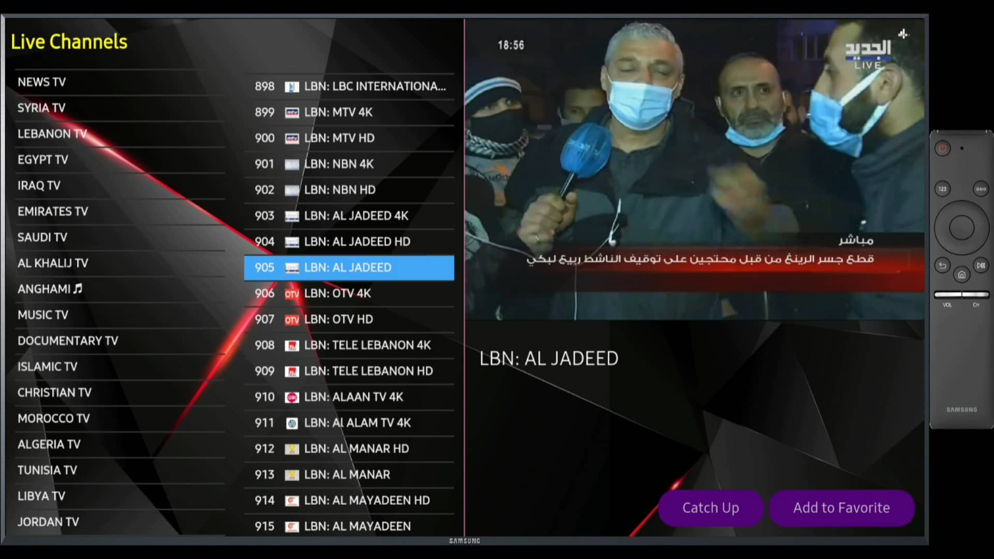Click the back arrow button on remote

pyautogui.click(x=942, y=266)
